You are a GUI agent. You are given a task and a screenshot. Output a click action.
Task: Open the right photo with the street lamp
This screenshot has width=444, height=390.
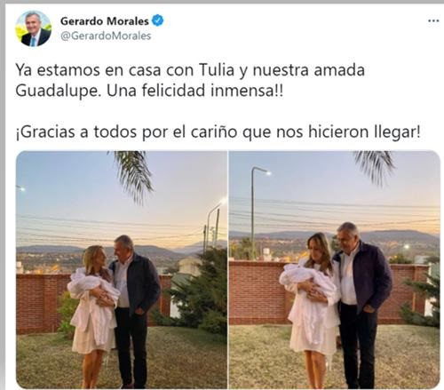pos(335,269)
